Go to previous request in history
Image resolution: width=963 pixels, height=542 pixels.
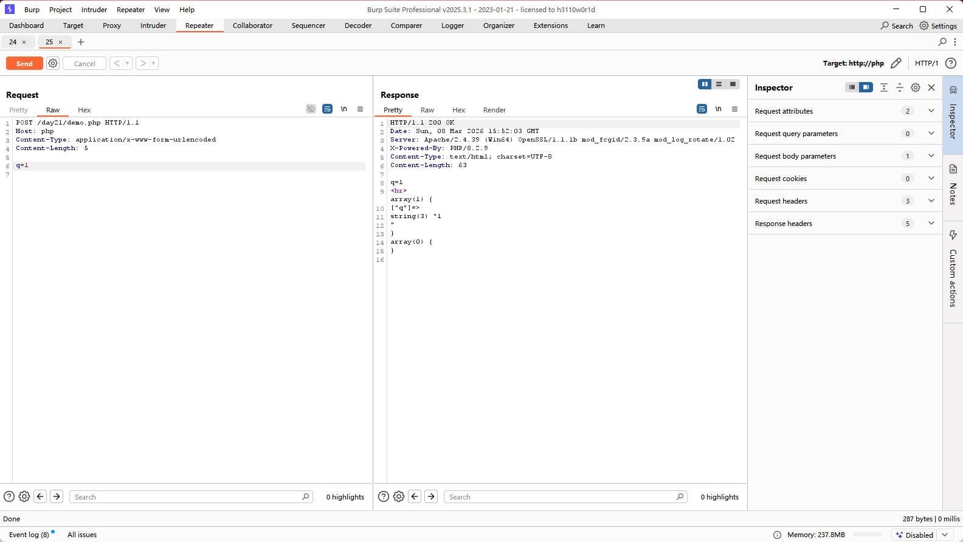[x=116, y=63]
